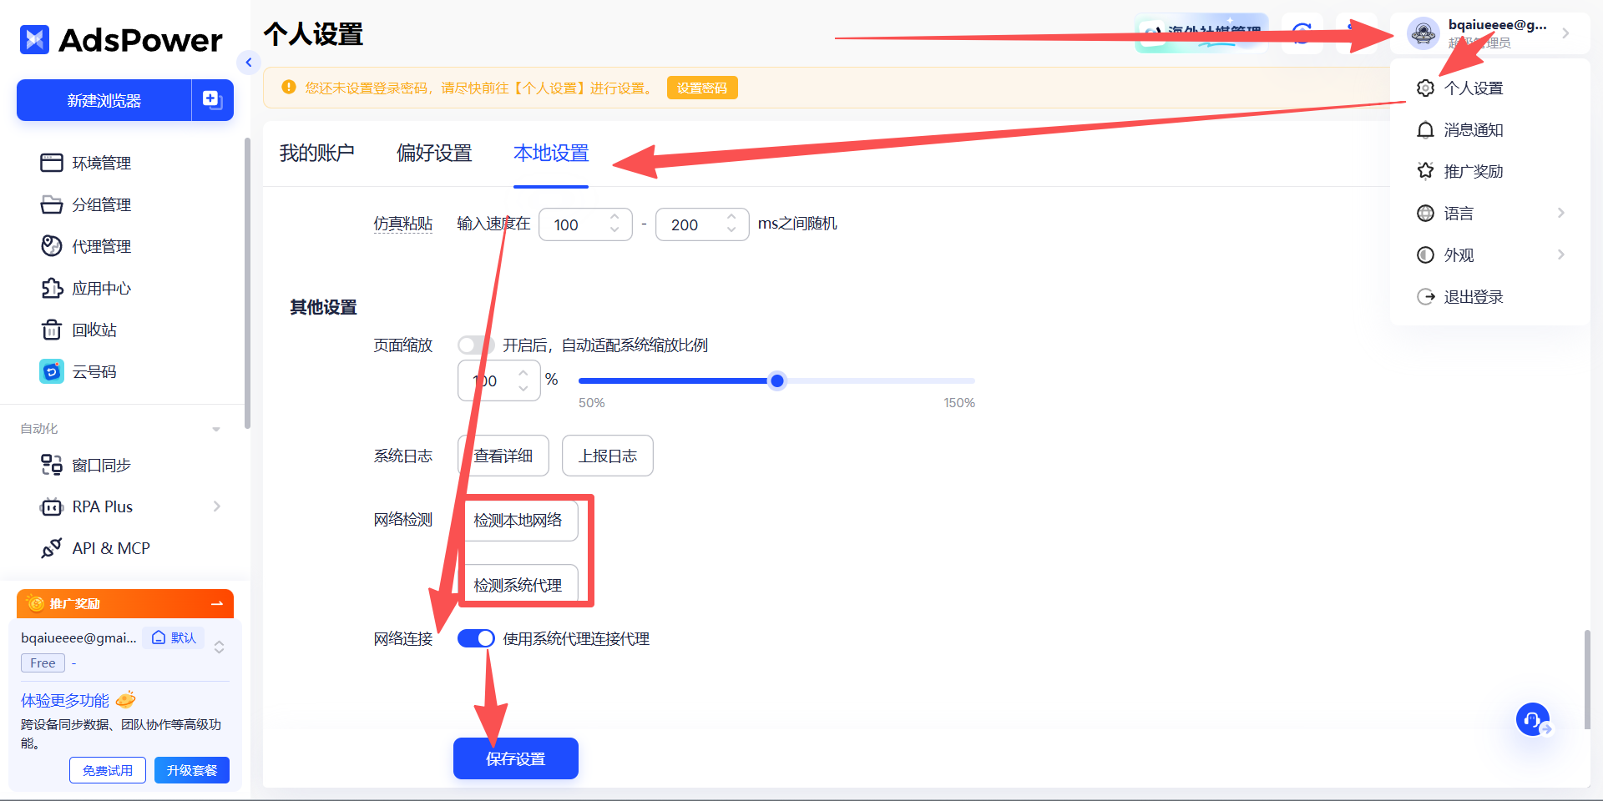Turn off the 使用系统代理连接代理 switch
The image size is (1603, 801).
coord(476,638)
